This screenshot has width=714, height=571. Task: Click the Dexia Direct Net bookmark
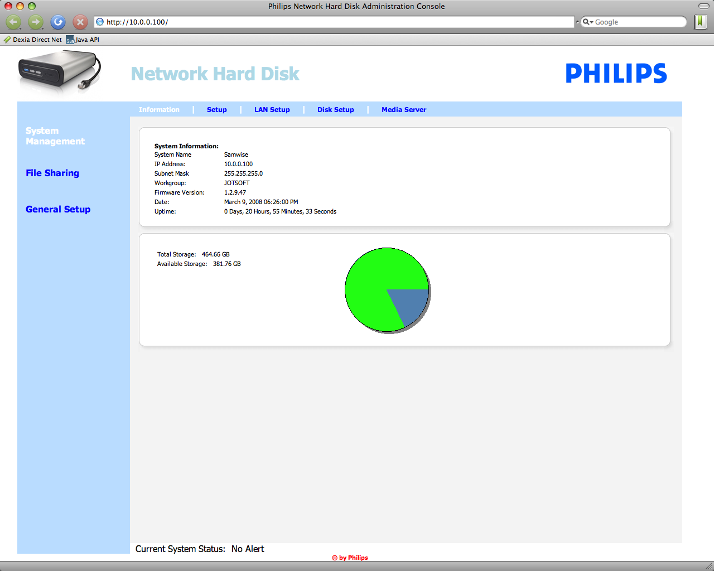(x=33, y=40)
